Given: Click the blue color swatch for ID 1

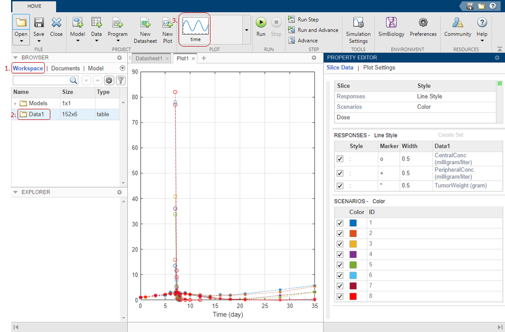Looking at the screenshot, I should pyautogui.click(x=353, y=223).
